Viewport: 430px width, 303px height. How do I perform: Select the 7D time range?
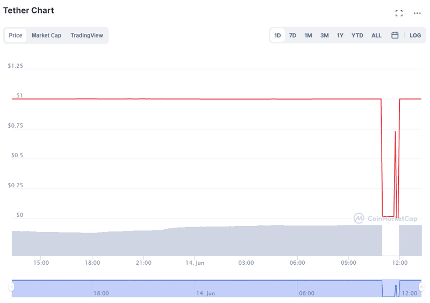[293, 36]
